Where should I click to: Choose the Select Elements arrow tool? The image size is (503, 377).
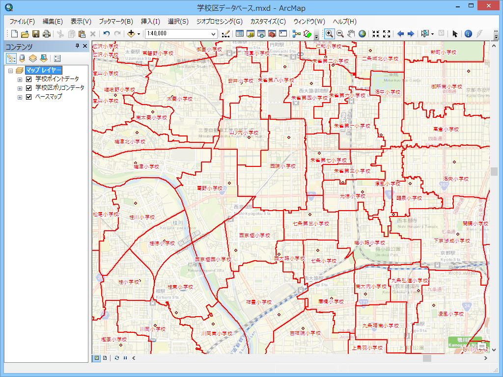(454, 34)
